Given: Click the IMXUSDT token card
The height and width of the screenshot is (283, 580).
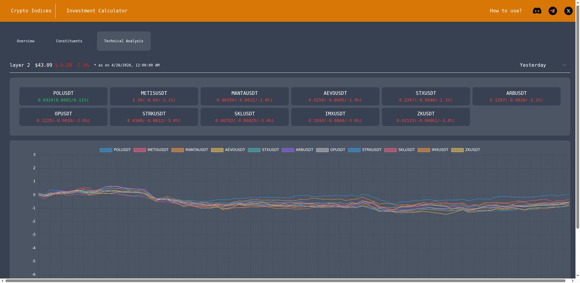Looking at the screenshot, I should (334, 116).
